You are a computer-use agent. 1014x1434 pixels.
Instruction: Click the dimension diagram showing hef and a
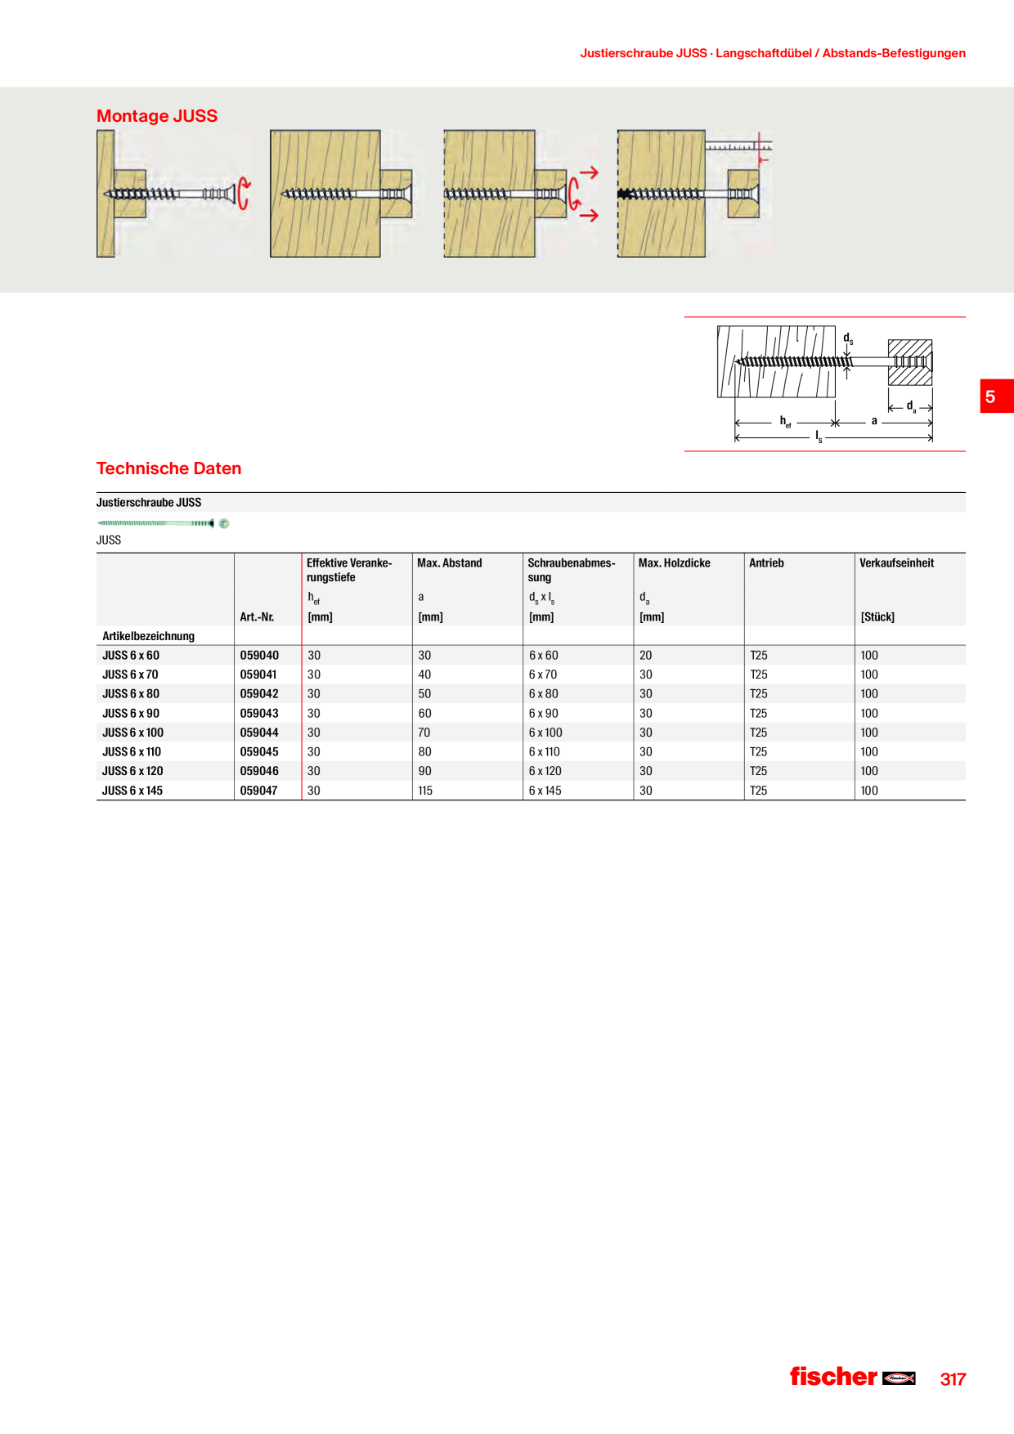pos(825,384)
